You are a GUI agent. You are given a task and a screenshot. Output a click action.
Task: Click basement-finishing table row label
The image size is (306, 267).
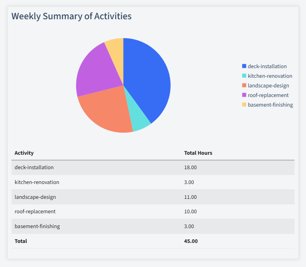click(x=37, y=226)
